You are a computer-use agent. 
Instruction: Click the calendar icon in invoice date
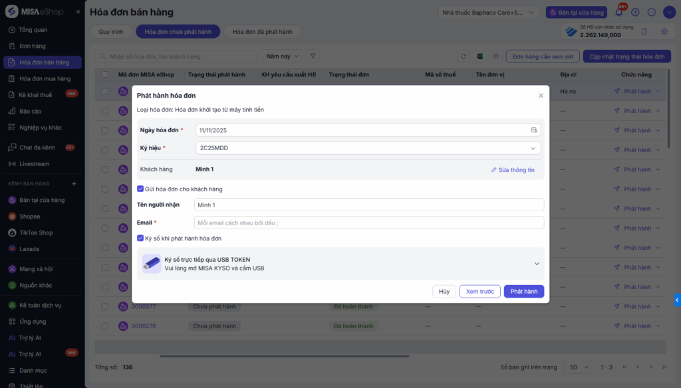pyautogui.click(x=533, y=130)
